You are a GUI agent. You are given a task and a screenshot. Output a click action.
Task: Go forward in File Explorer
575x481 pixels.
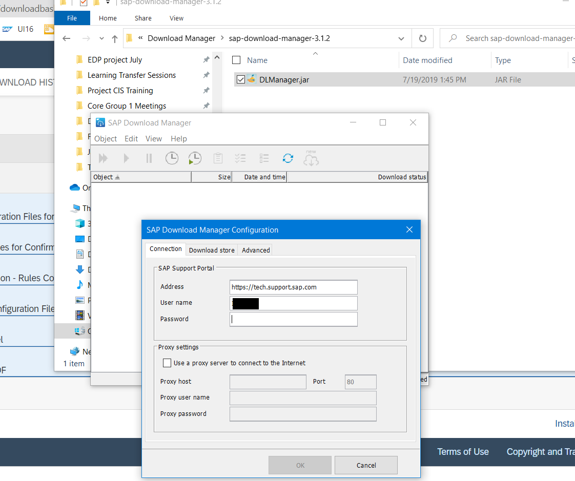86,38
